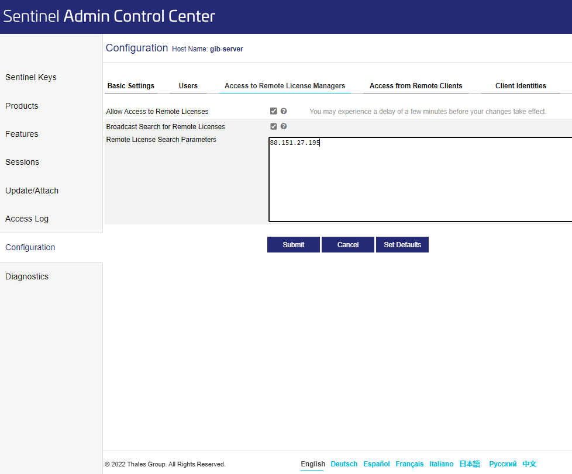
Task: Click the Set Defaults button
Action: click(402, 245)
